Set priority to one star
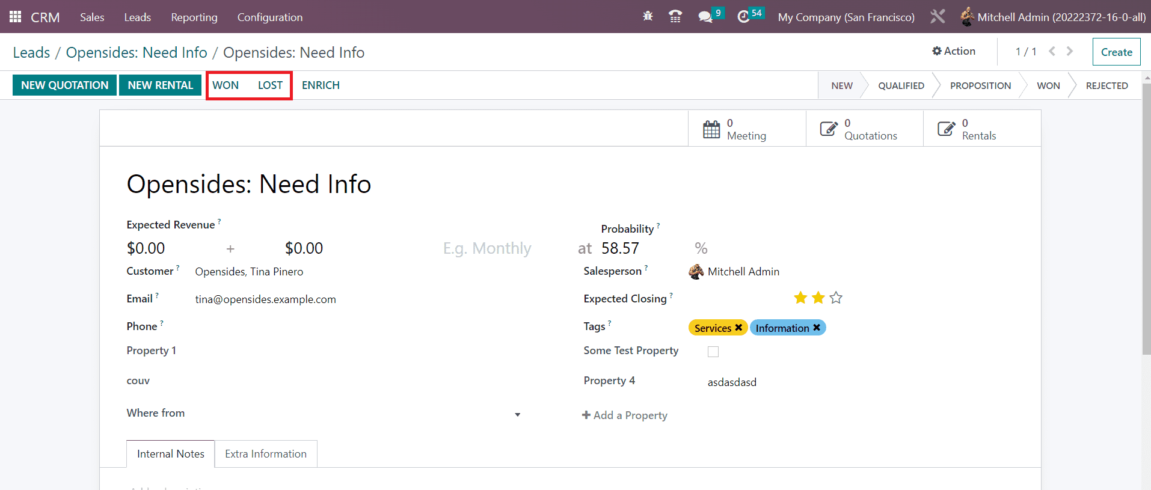This screenshot has width=1151, height=490. tap(800, 298)
